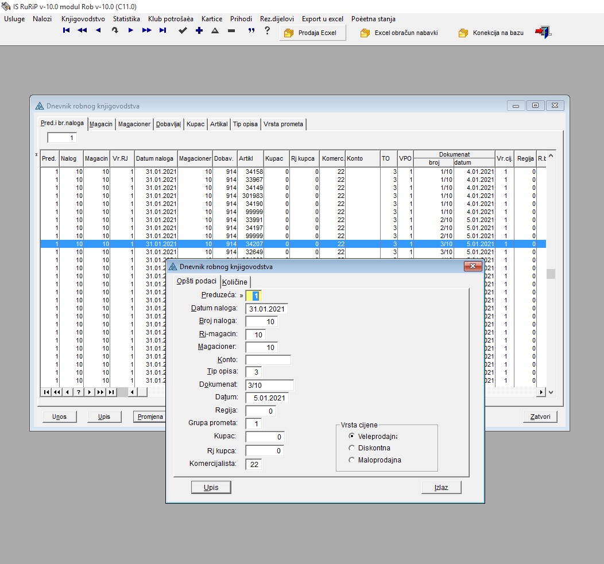
Task: Click the blue plus add-record icon
Action: click(199, 31)
